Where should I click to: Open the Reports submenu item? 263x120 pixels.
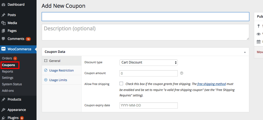point(8,72)
